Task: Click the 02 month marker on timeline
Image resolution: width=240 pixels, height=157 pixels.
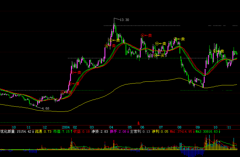Action: click(x=75, y=127)
